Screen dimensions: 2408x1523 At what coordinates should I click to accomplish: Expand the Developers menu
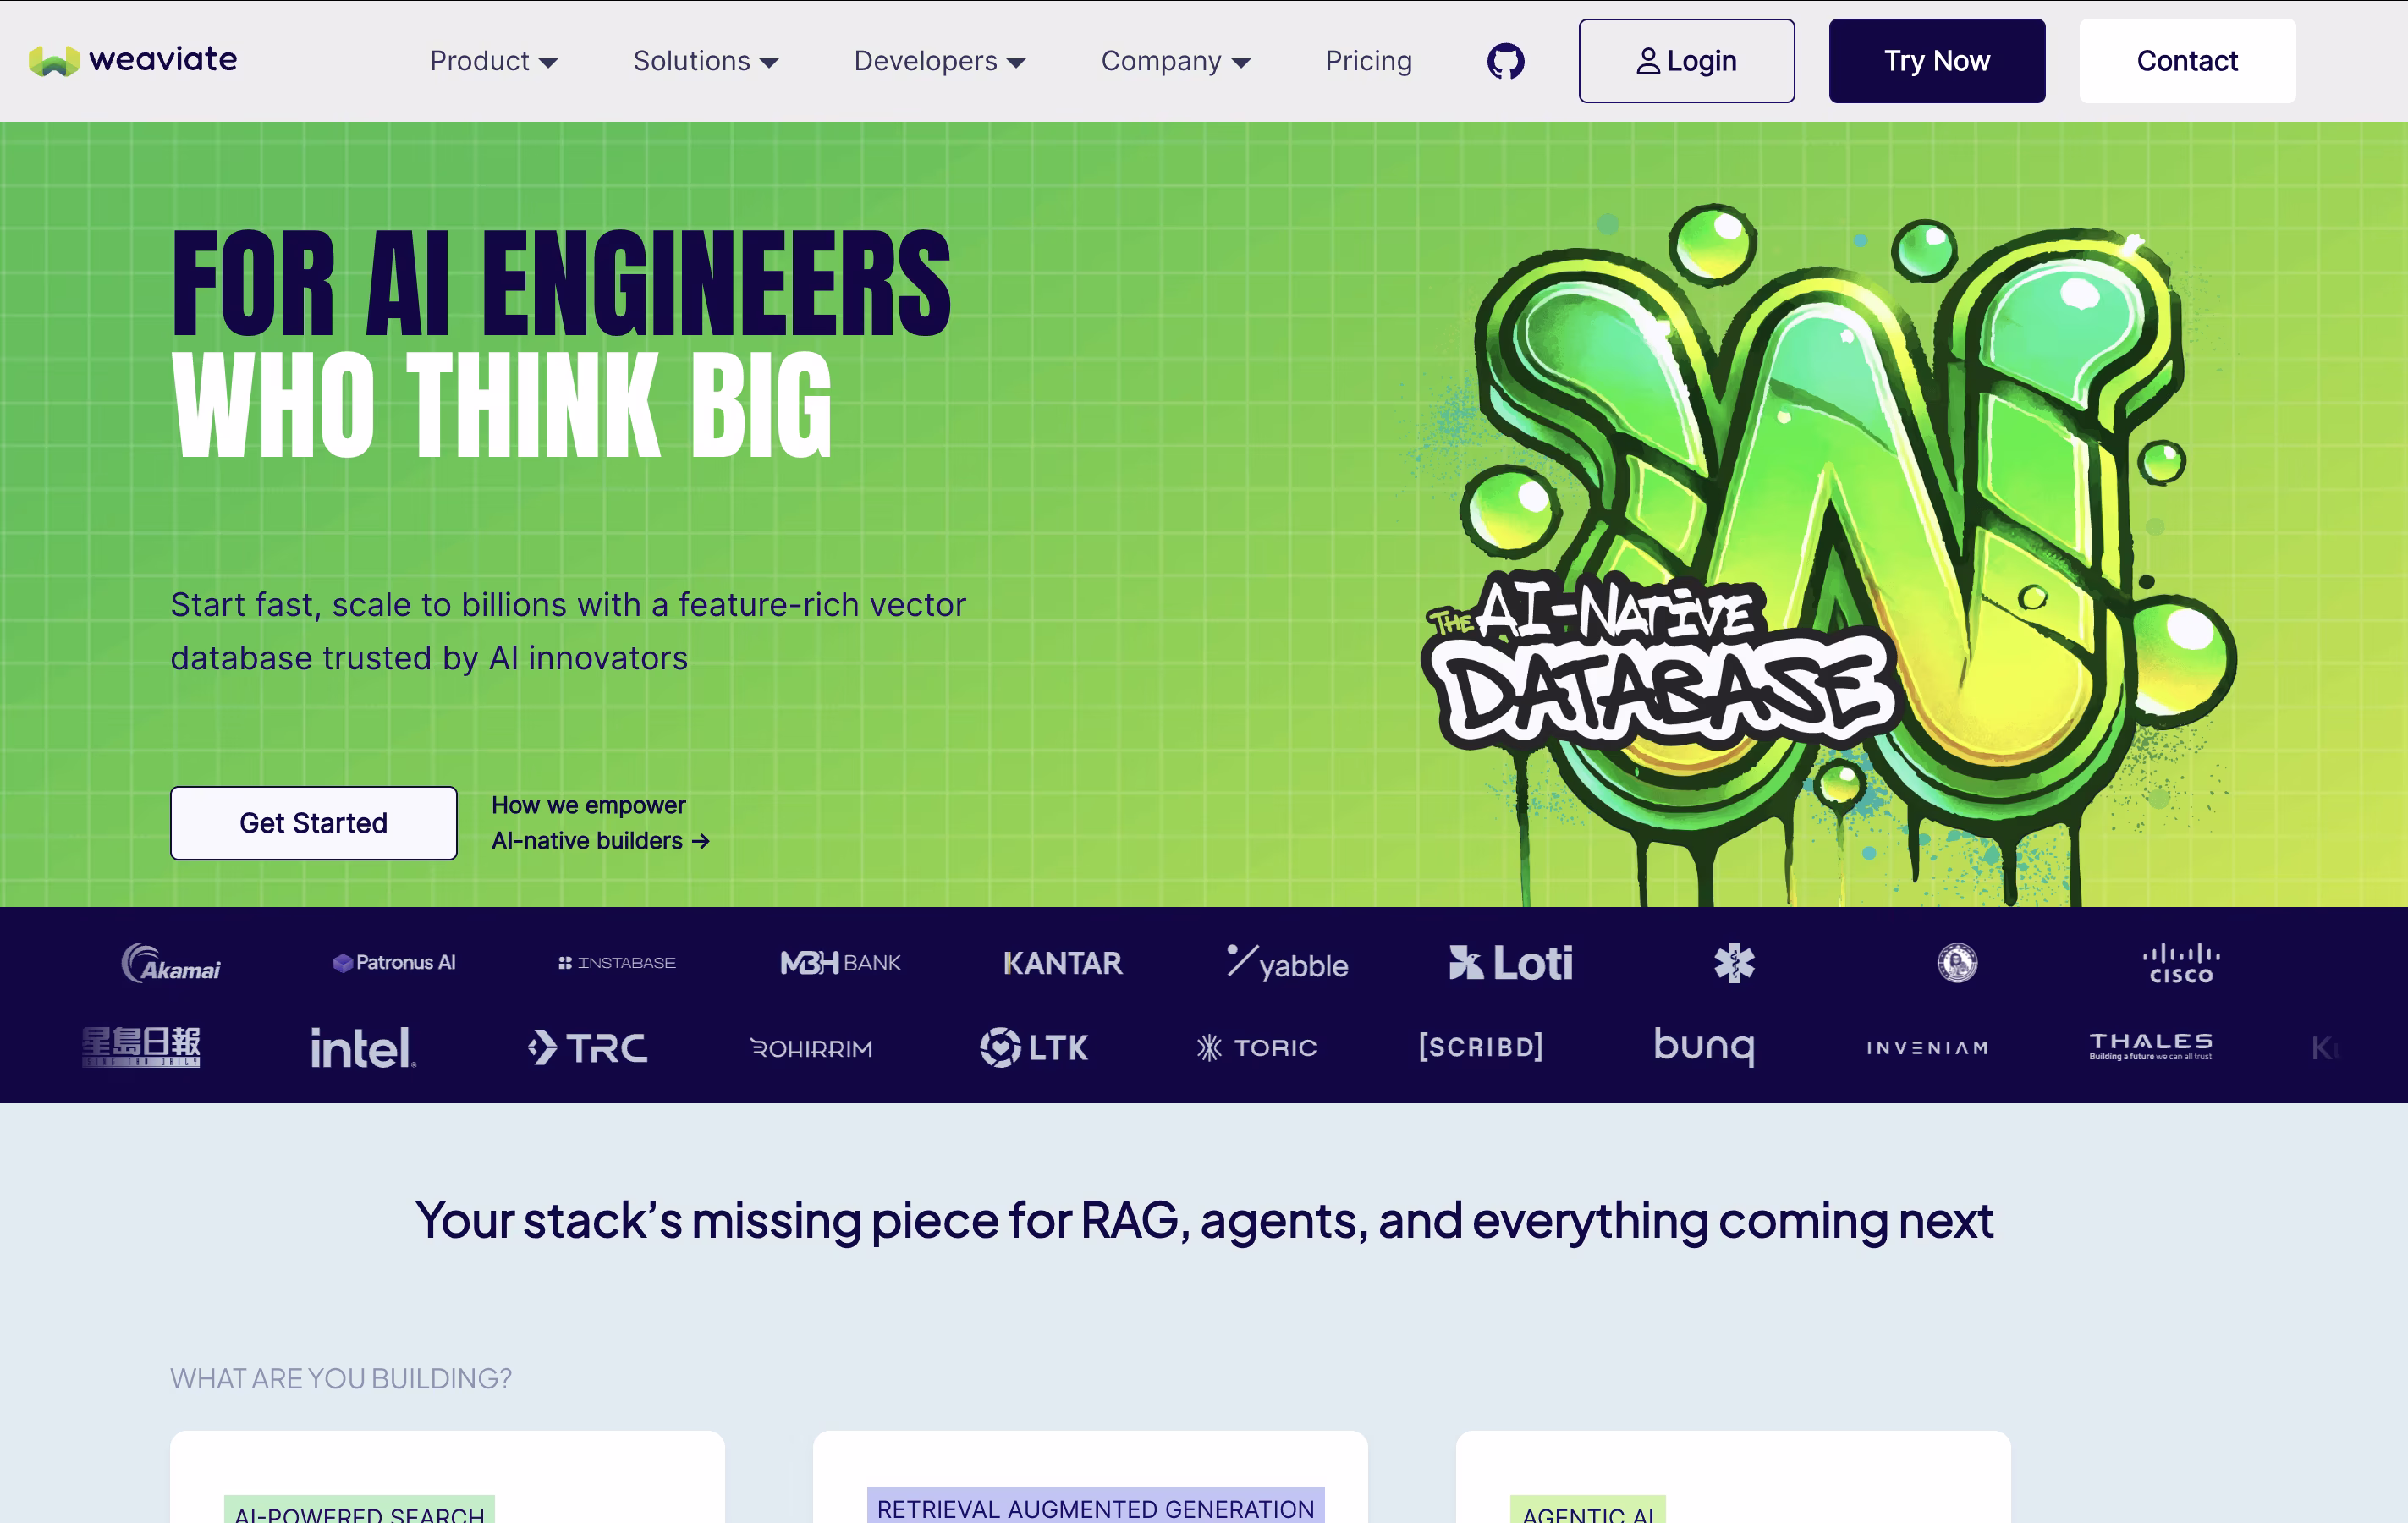point(939,61)
